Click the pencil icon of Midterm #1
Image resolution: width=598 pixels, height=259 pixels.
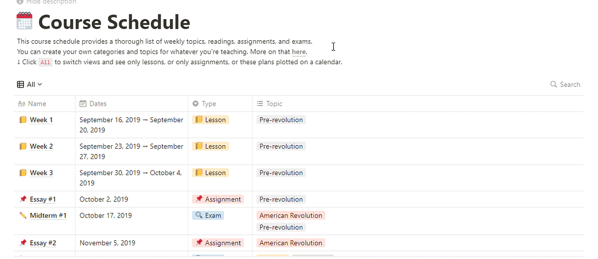click(x=23, y=216)
